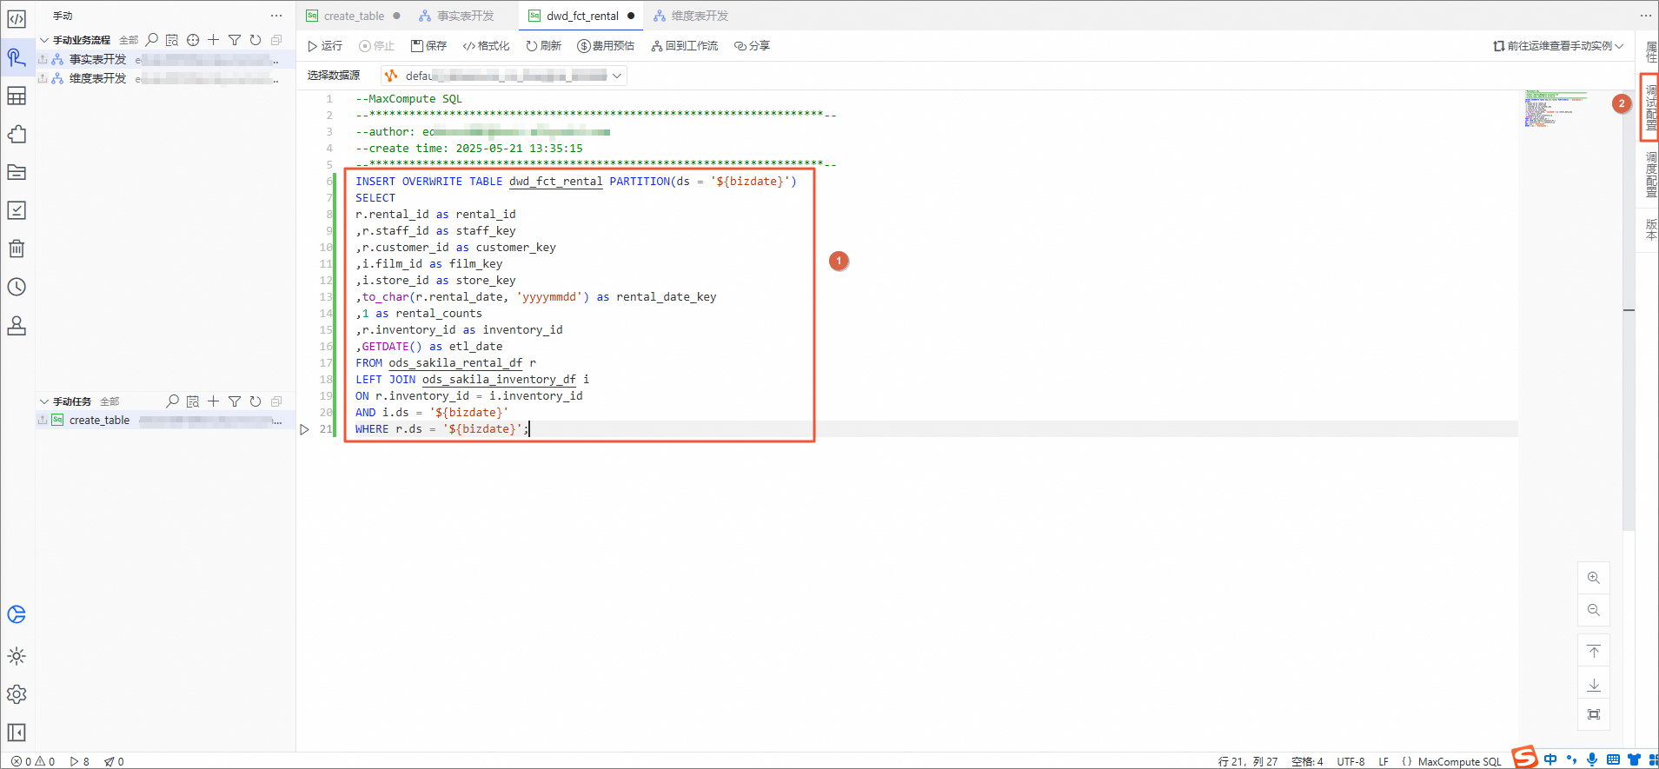Refresh the 手动业务流程 list
Screen dimensions: 1659x769
coord(255,40)
